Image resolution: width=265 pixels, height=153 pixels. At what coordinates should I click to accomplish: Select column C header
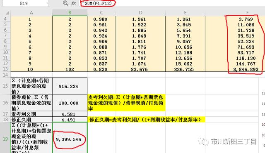(101, 13)
